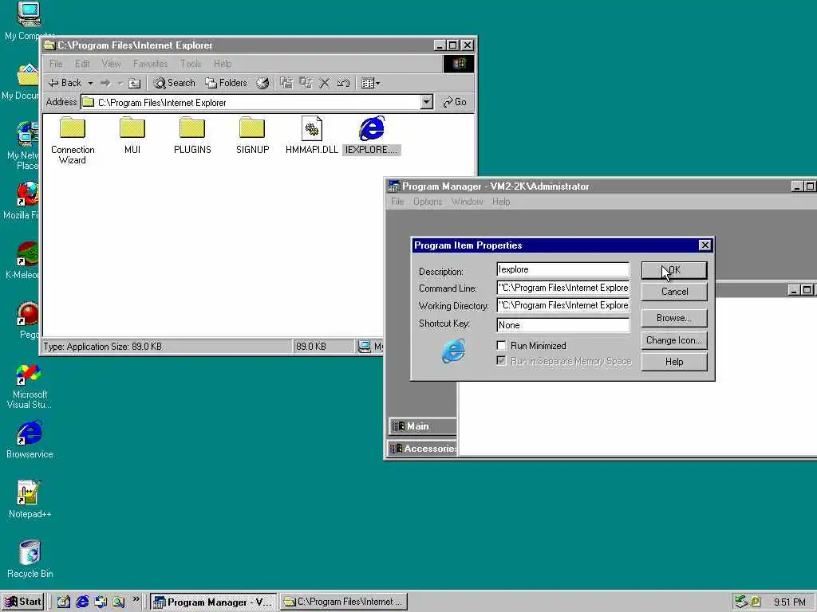Open the Options menu in Program Manager
817x612 pixels.
click(x=428, y=202)
